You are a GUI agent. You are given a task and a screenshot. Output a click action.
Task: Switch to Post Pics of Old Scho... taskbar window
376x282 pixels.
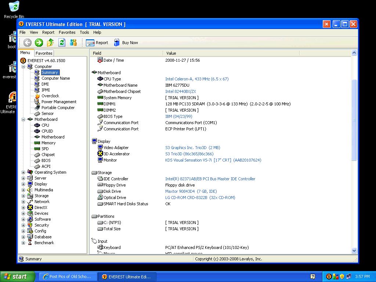tap(68, 277)
